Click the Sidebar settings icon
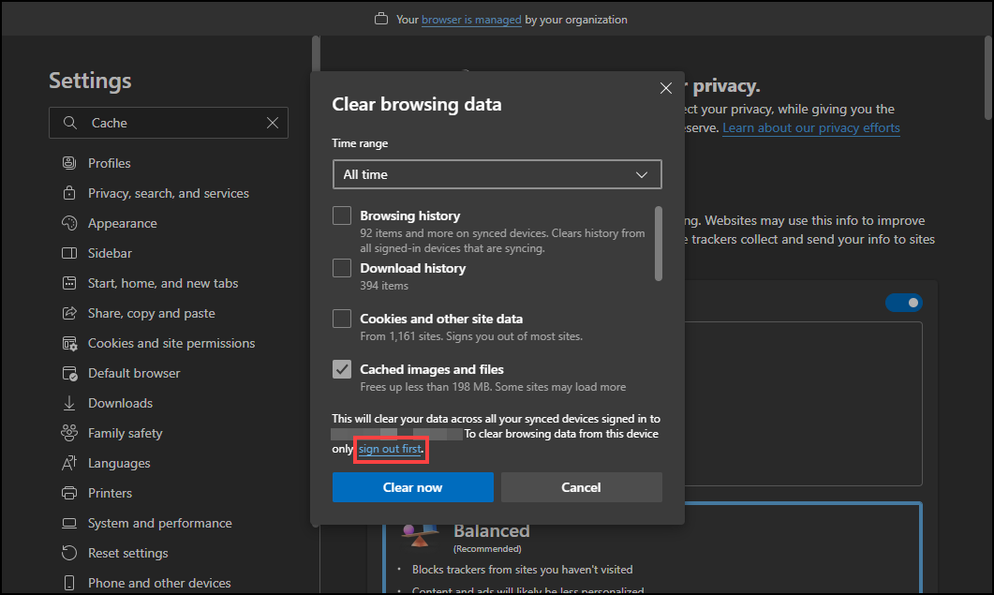Screen dimensions: 994x595 click(x=69, y=253)
